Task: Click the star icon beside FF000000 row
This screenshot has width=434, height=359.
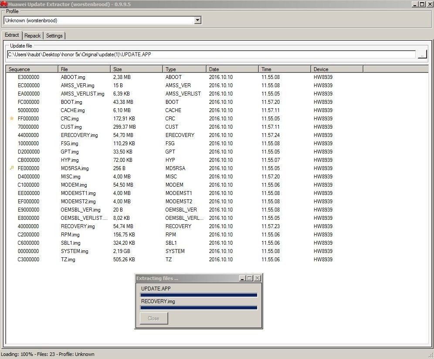Action: [x=12, y=118]
